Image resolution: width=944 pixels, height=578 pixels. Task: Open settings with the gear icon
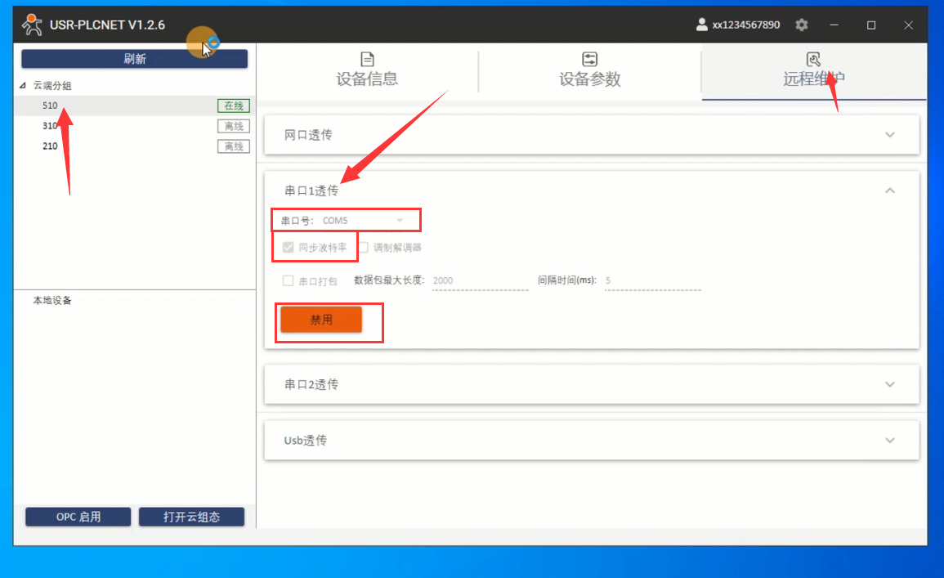pyautogui.click(x=802, y=25)
